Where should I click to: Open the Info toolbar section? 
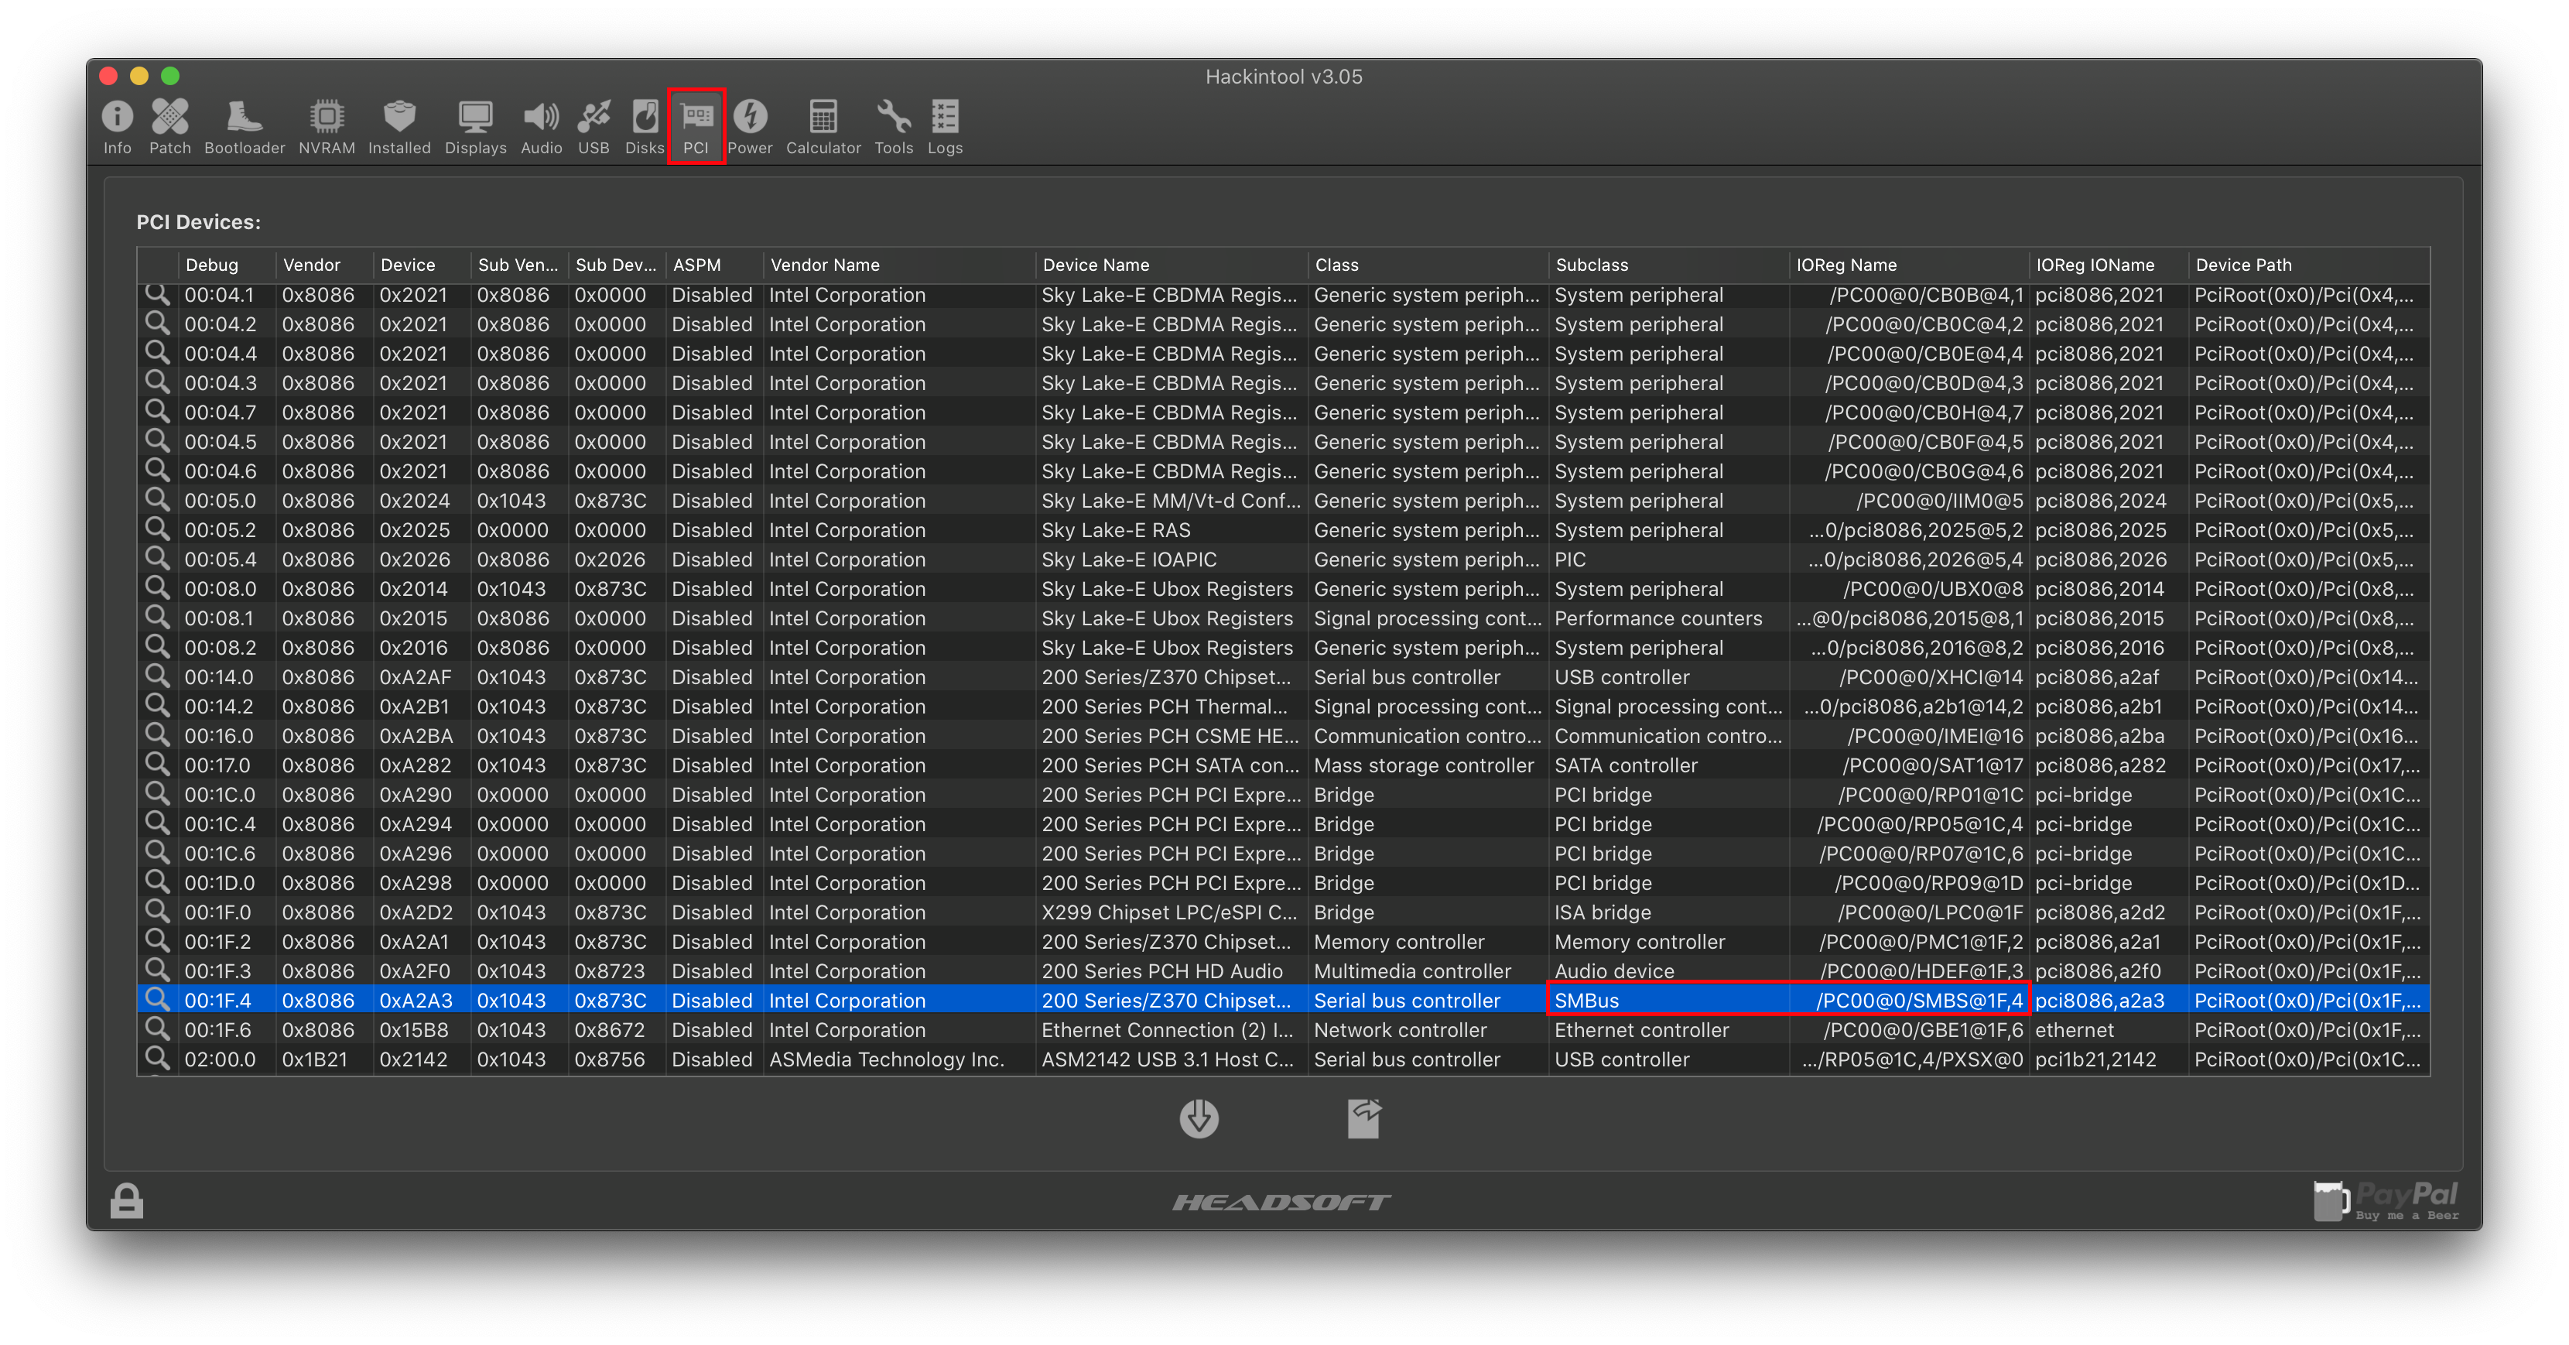tap(117, 127)
